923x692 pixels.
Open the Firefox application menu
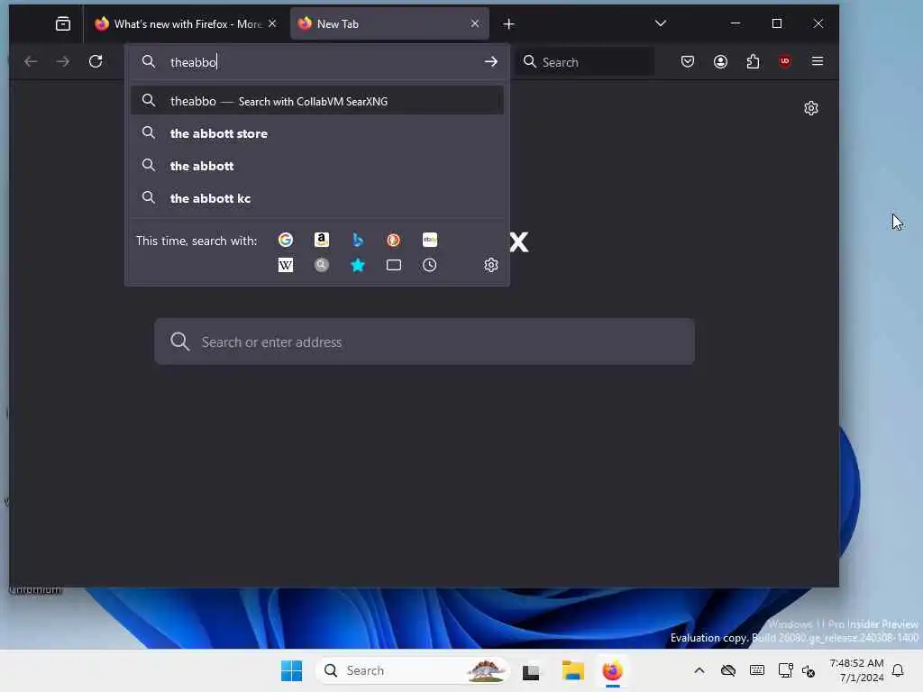[x=818, y=61]
